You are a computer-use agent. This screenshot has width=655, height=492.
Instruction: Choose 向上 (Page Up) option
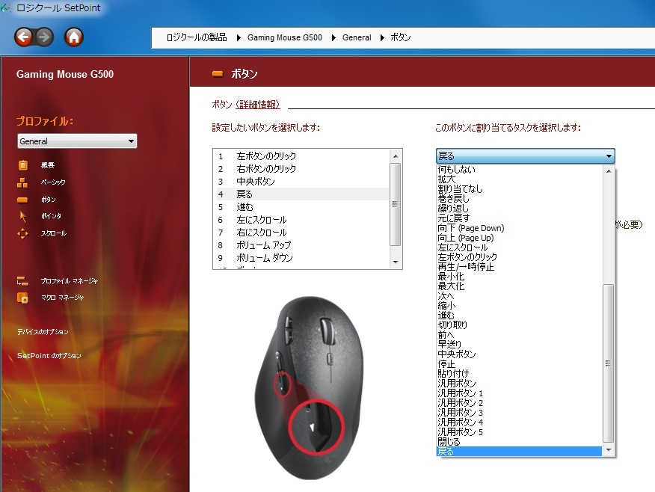[519, 238]
